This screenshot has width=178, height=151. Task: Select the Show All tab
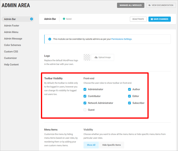[91, 145]
